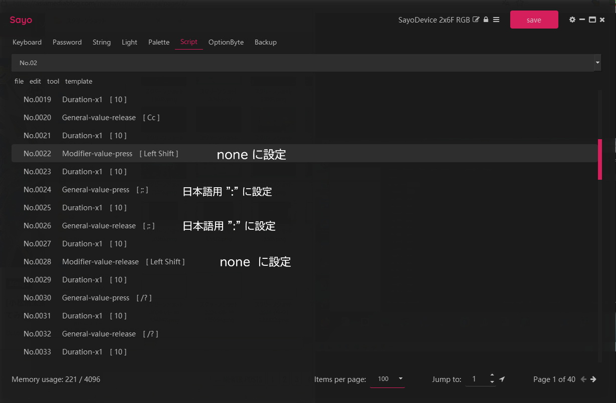Click the Sayo logo
The width and height of the screenshot is (616, 403).
(20, 20)
